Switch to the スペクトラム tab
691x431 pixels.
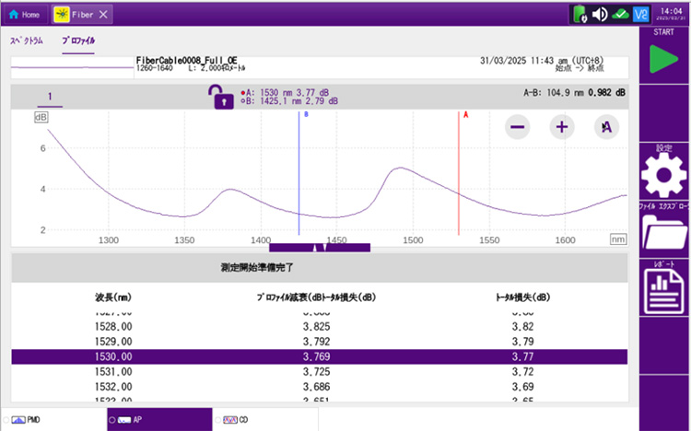(27, 41)
